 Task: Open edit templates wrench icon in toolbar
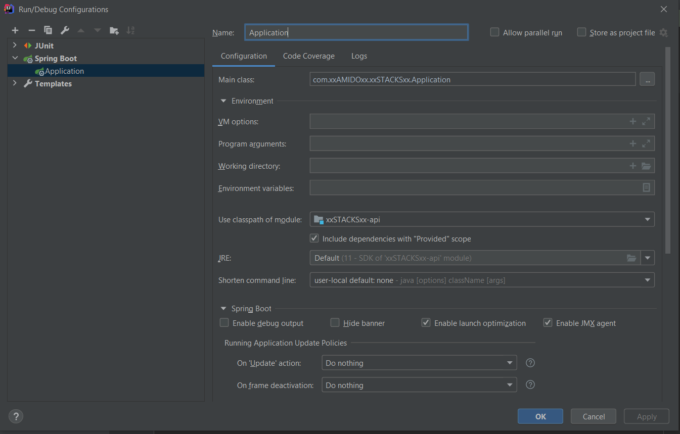(x=65, y=30)
